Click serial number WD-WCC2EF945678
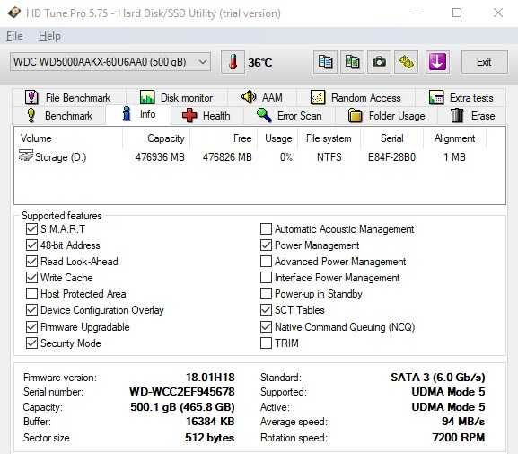518x454 pixels. 182,392
